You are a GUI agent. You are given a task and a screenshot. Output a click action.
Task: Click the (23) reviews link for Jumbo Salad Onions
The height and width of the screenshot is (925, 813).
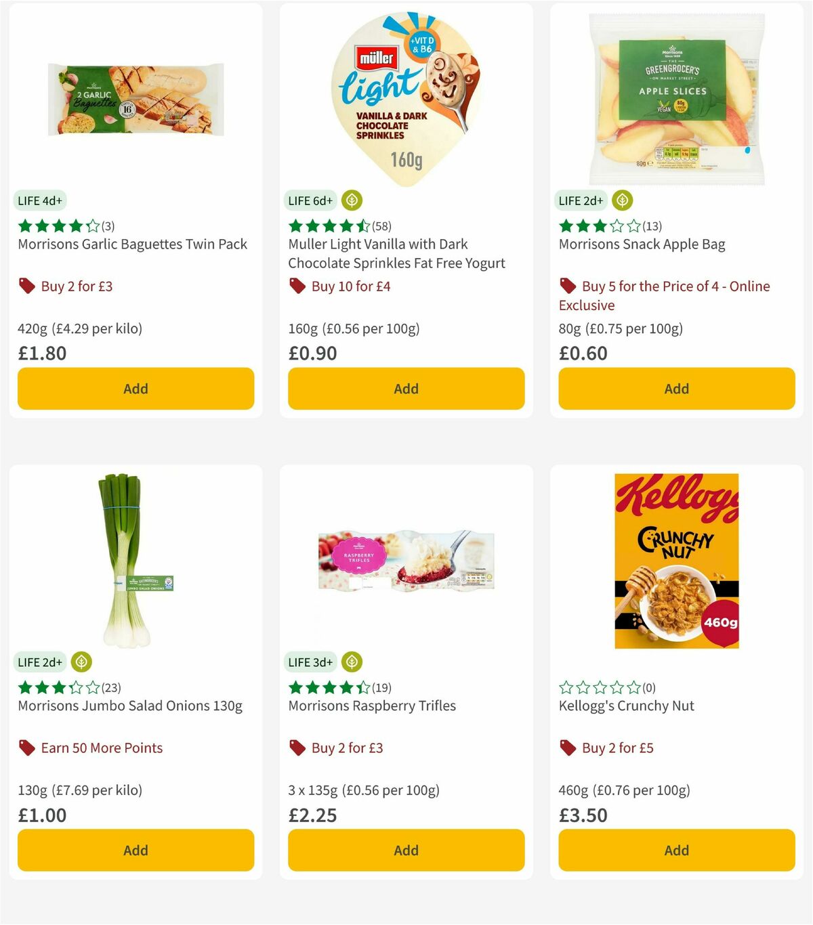tap(110, 687)
